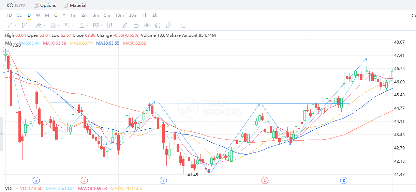416x192 pixels.
Task: Click the second blue E earnings marker
Action: [x=163, y=180]
